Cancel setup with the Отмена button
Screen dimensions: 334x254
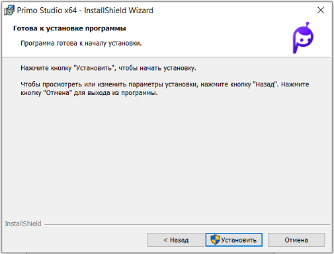click(x=296, y=239)
